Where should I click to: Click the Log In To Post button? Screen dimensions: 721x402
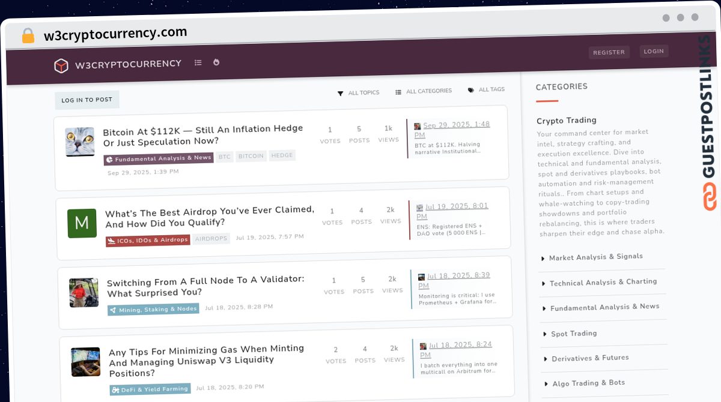(x=87, y=100)
